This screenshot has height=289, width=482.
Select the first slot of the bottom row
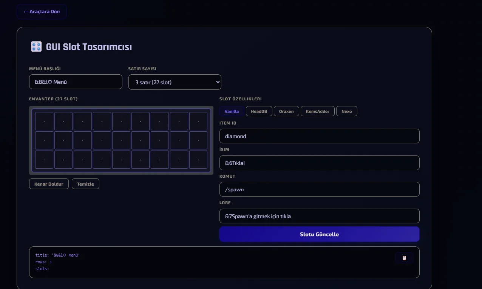click(44, 160)
